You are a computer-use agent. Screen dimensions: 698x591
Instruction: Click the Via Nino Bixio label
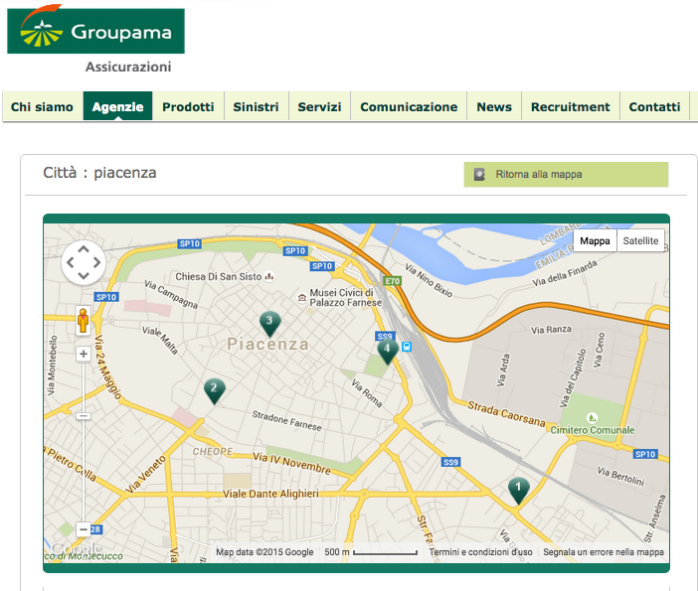point(429,280)
